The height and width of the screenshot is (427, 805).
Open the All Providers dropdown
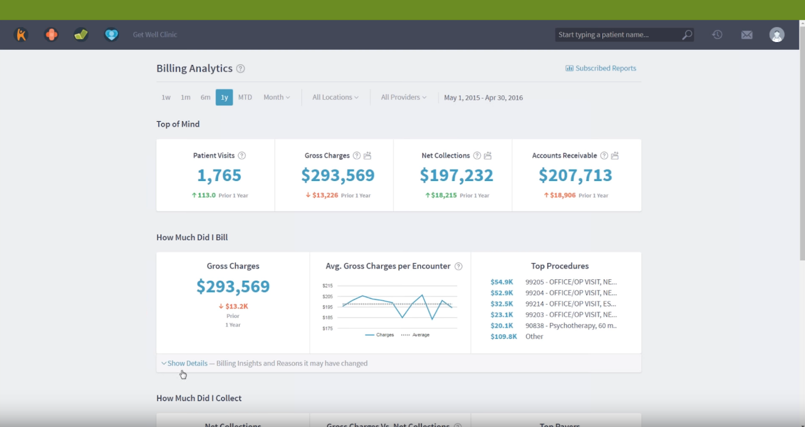[403, 97]
